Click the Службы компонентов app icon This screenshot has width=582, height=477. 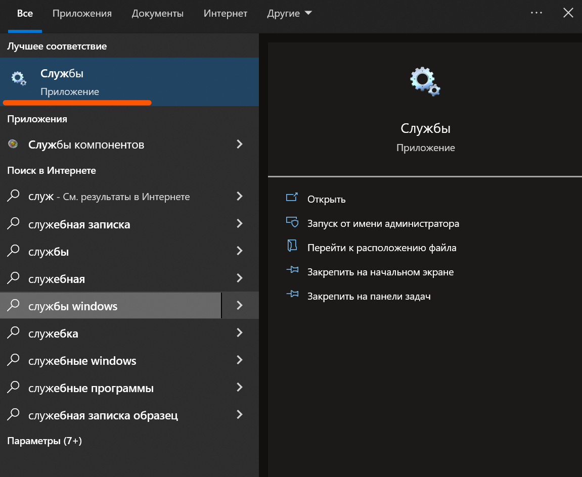tap(13, 145)
